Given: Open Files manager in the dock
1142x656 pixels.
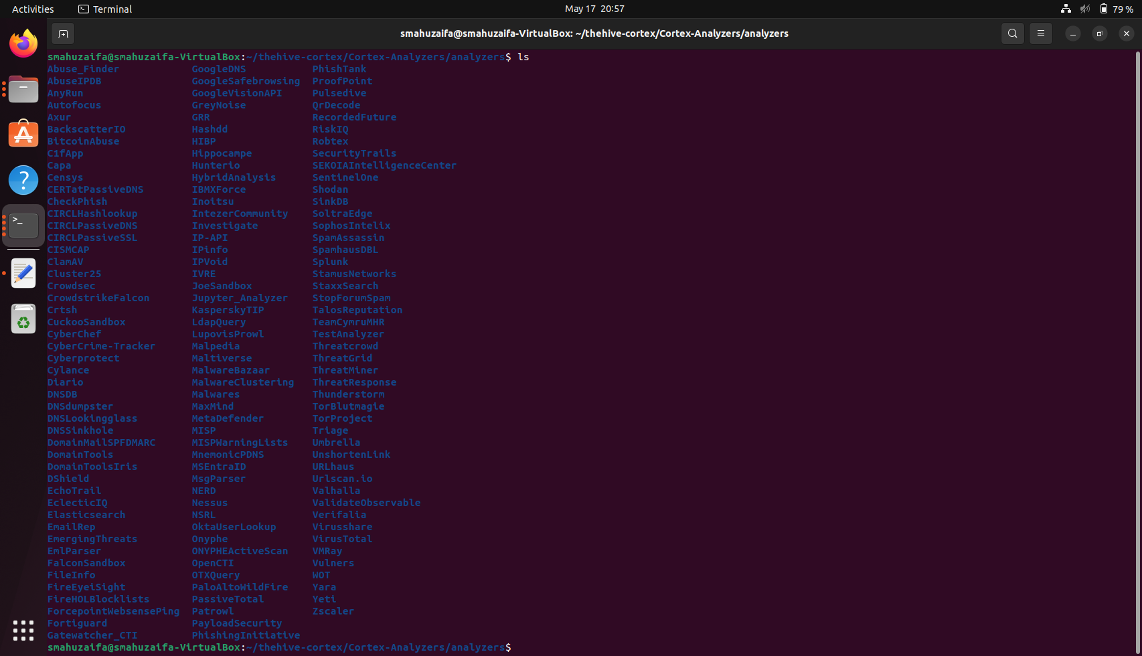Looking at the screenshot, I should [x=23, y=89].
